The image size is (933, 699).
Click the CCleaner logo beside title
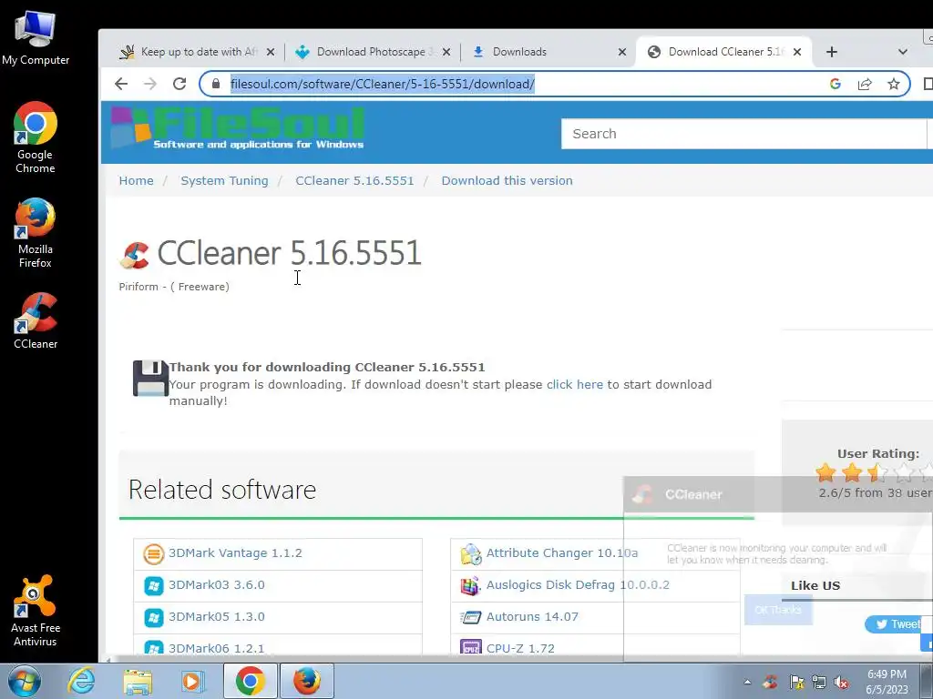(x=135, y=255)
